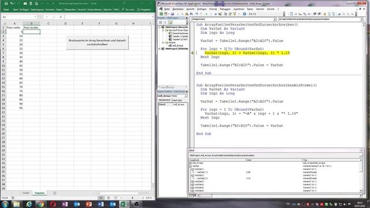This screenshot has height=208, width=370.
Task: Click the mdl_Arrays module in the Project tree
Action: point(176,46)
